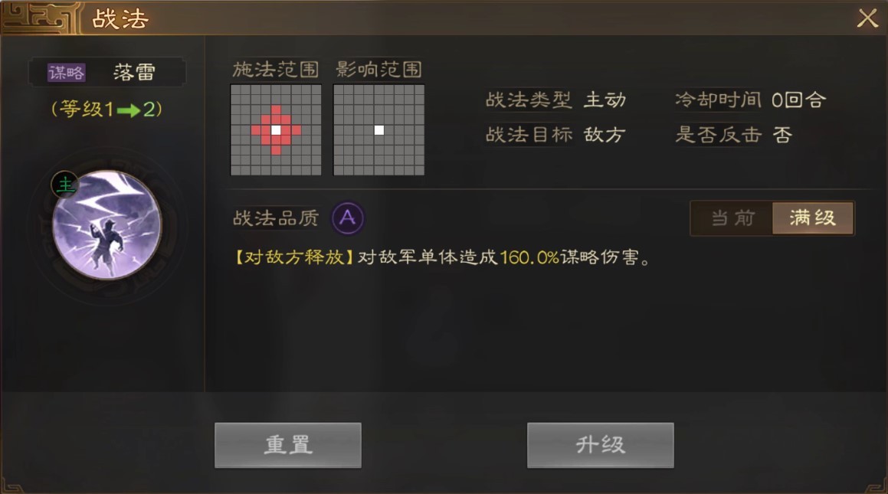
Task: Click the purple A quality grade icon
Action: [348, 218]
